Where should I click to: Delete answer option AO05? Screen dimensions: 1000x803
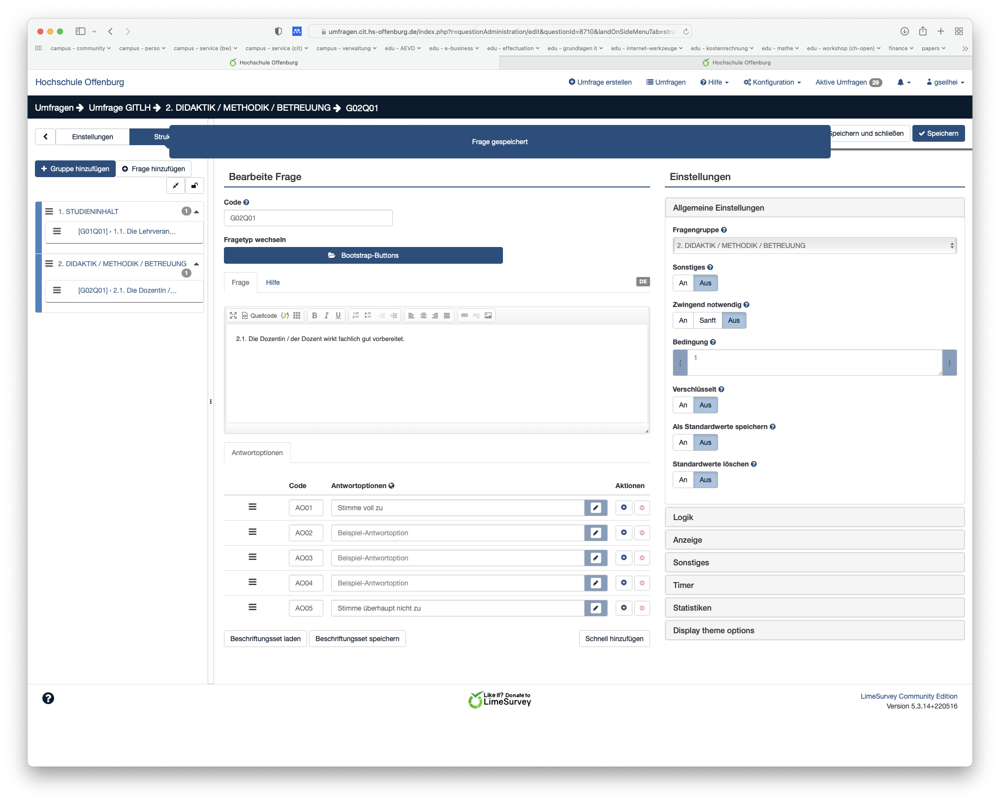click(642, 608)
